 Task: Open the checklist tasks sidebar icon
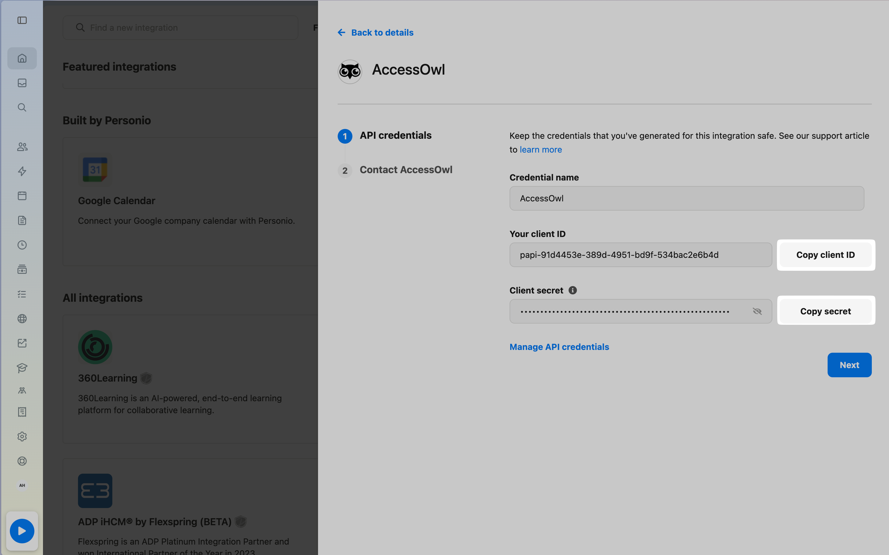[x=22, y=294]
